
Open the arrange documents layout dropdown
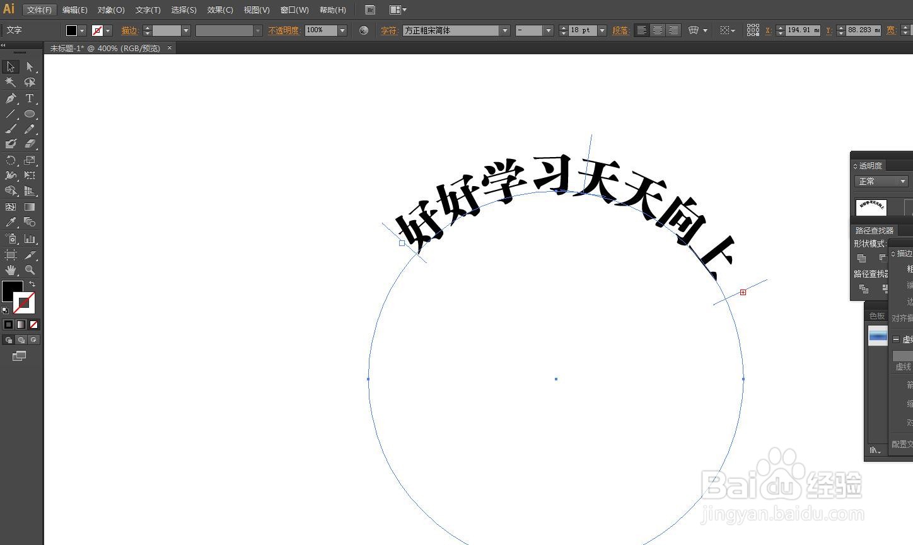(398, 9)
